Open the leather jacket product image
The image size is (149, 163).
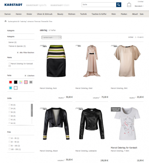[92, 124]
